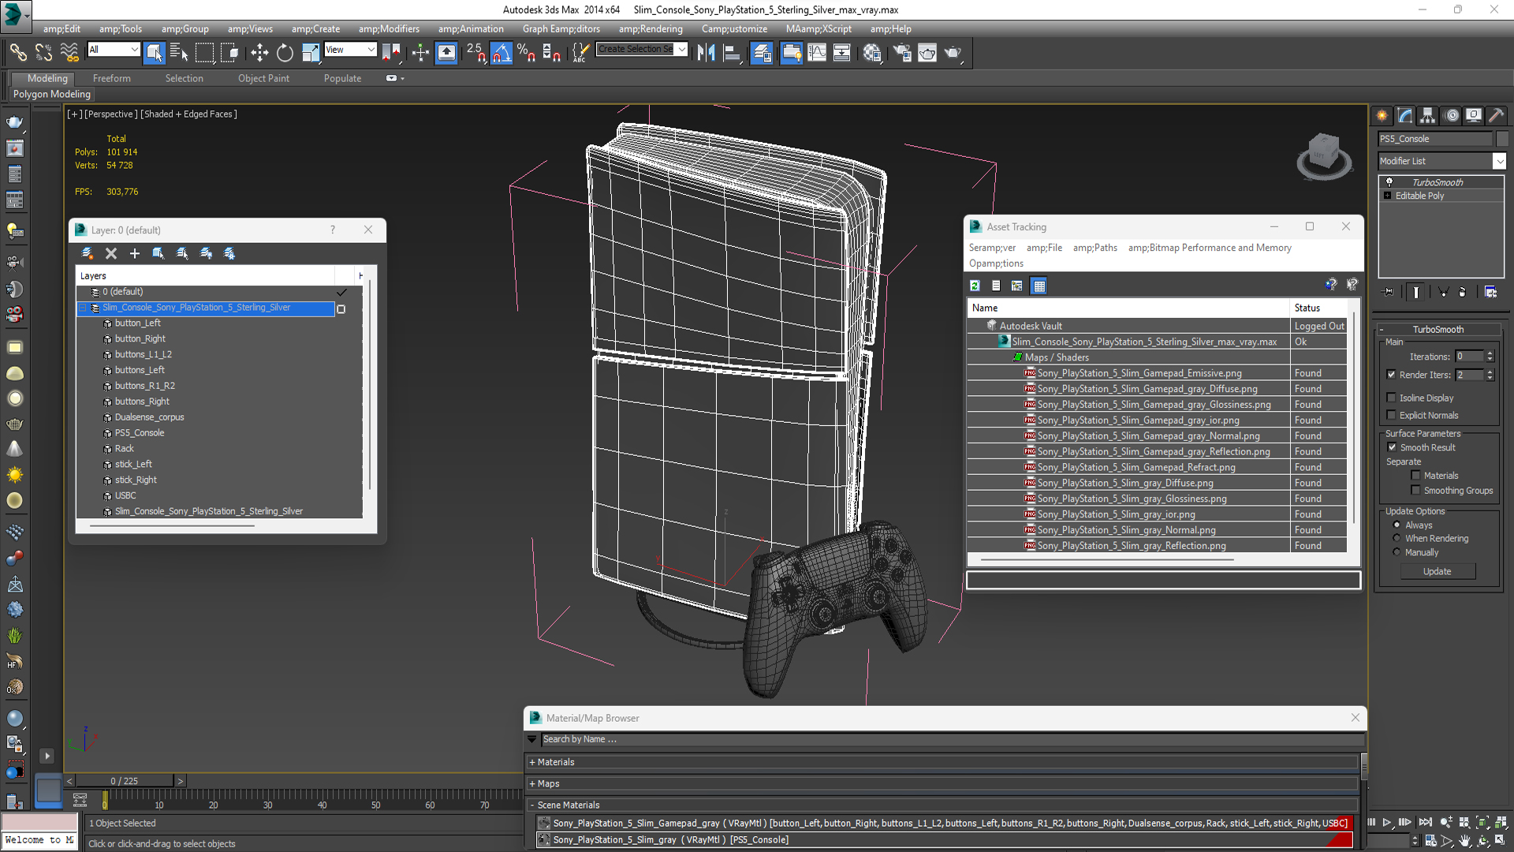This screenshot has width=1514, height=852.
Task: Choose the Select and Rotate tool
Action: [285, 52]
